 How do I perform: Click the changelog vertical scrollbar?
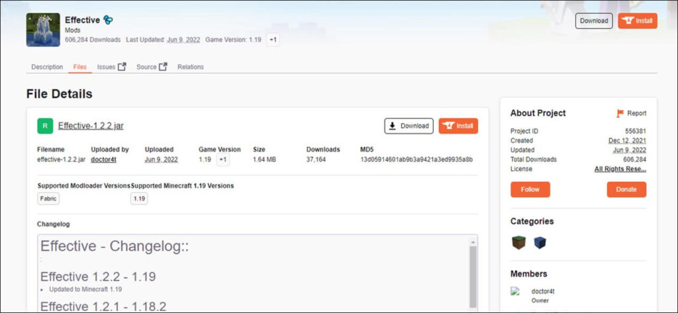click(473, 277)
